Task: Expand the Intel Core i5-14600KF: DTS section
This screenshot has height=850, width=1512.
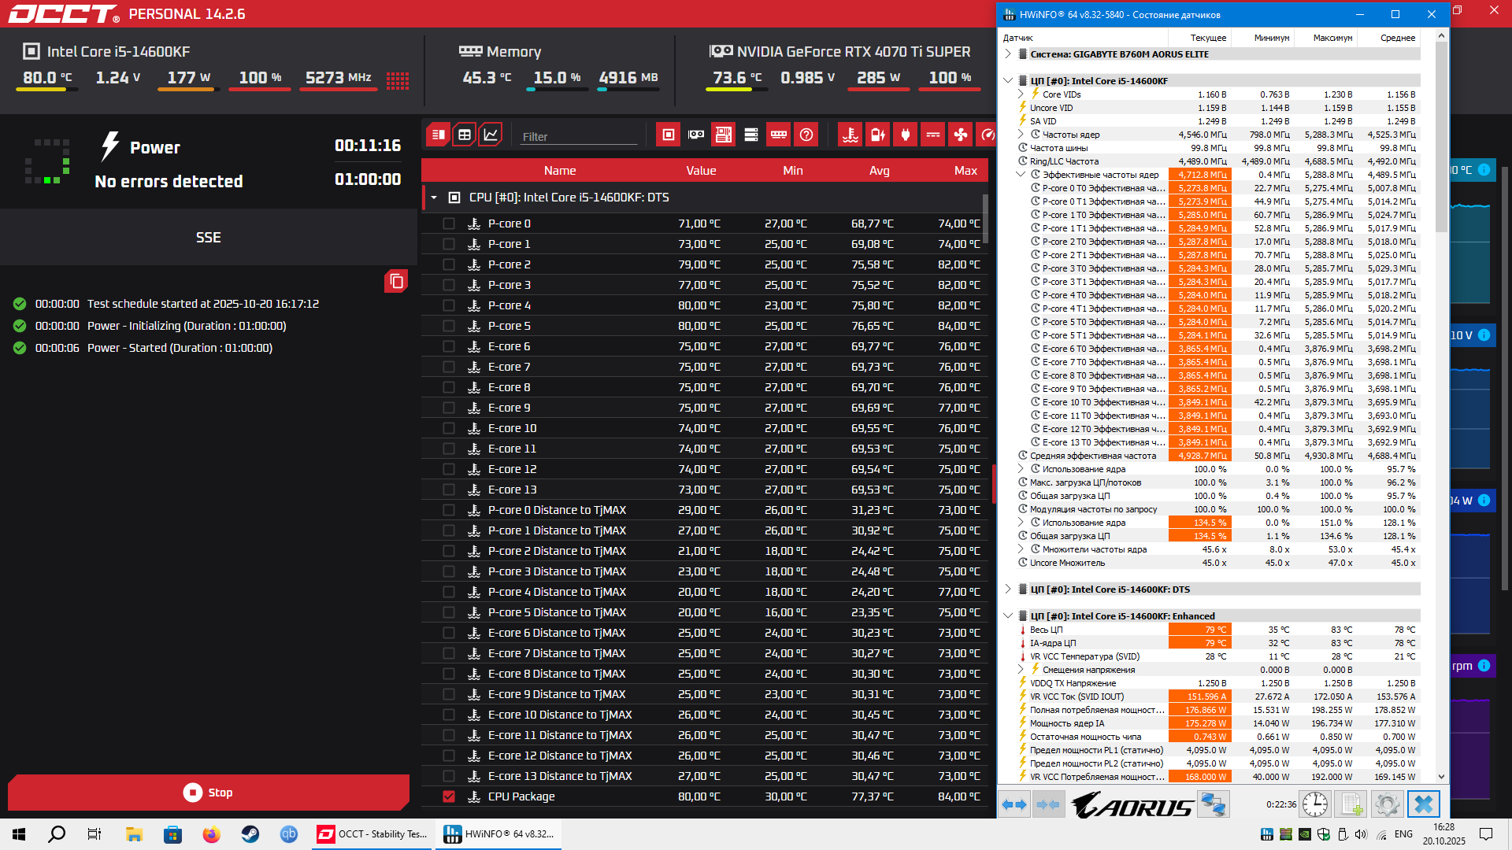Action: [x=1008, y=589]
